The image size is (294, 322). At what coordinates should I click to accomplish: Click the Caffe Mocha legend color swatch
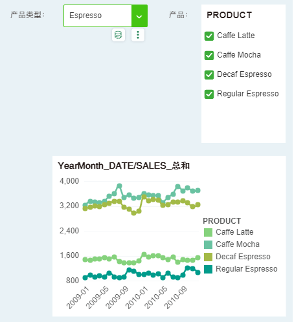tap(208, 244)
